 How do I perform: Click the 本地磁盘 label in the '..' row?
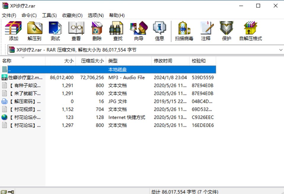(x=117, y=69)
